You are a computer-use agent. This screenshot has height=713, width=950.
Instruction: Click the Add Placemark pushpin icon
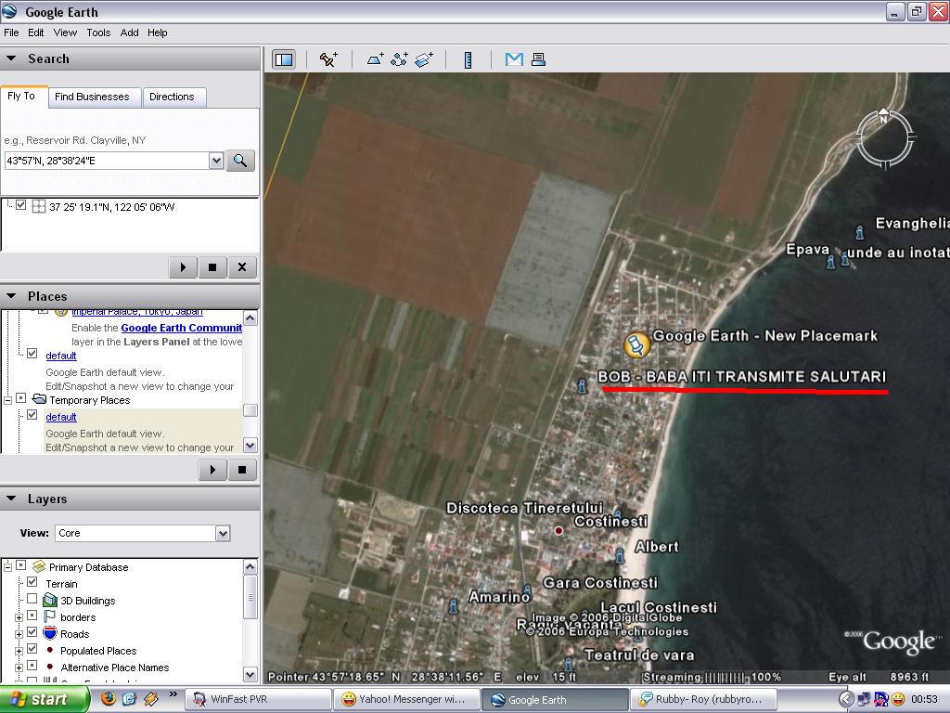coord(328,59)
